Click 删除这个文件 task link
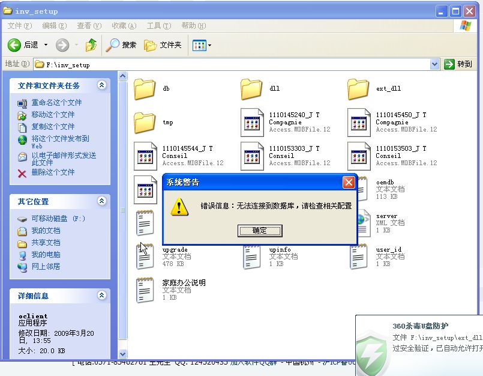This screenshot has height=376, width=483. (x=53, y=172)
